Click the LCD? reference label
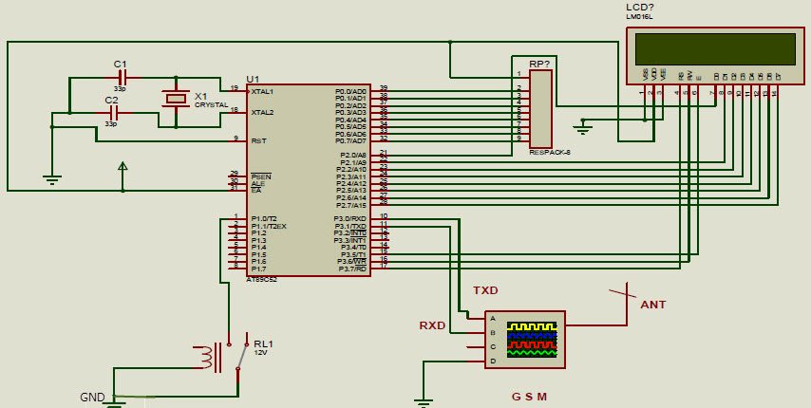 point(640,8)
